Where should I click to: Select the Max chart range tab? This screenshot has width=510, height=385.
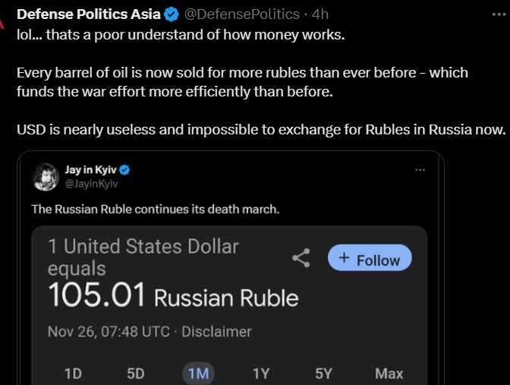[x=389, y=374]
